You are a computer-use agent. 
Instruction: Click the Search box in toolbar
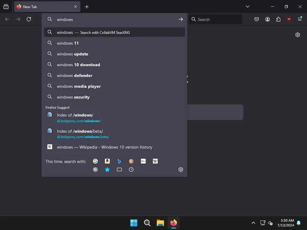[x=216, y=19]
